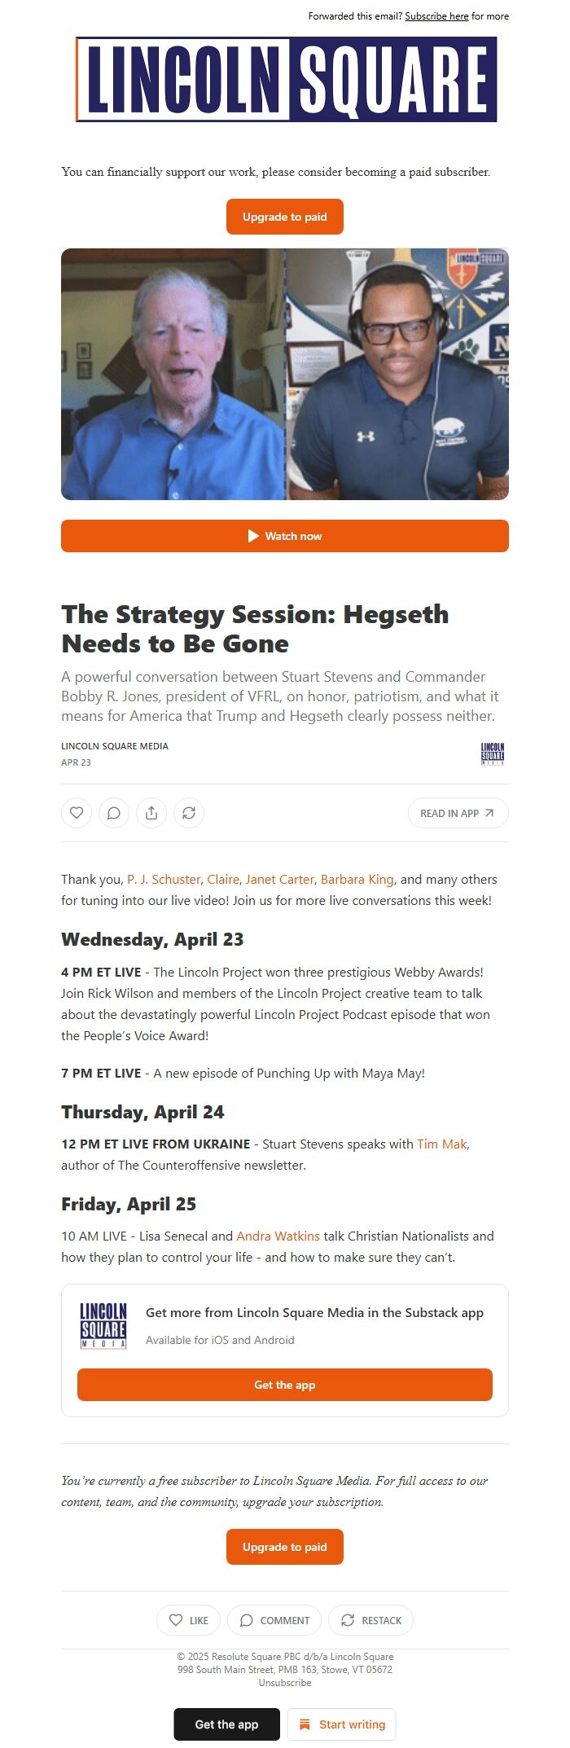
Task: Click READ IN APP button
Action: pyautogui.click(x=458, y=813)
